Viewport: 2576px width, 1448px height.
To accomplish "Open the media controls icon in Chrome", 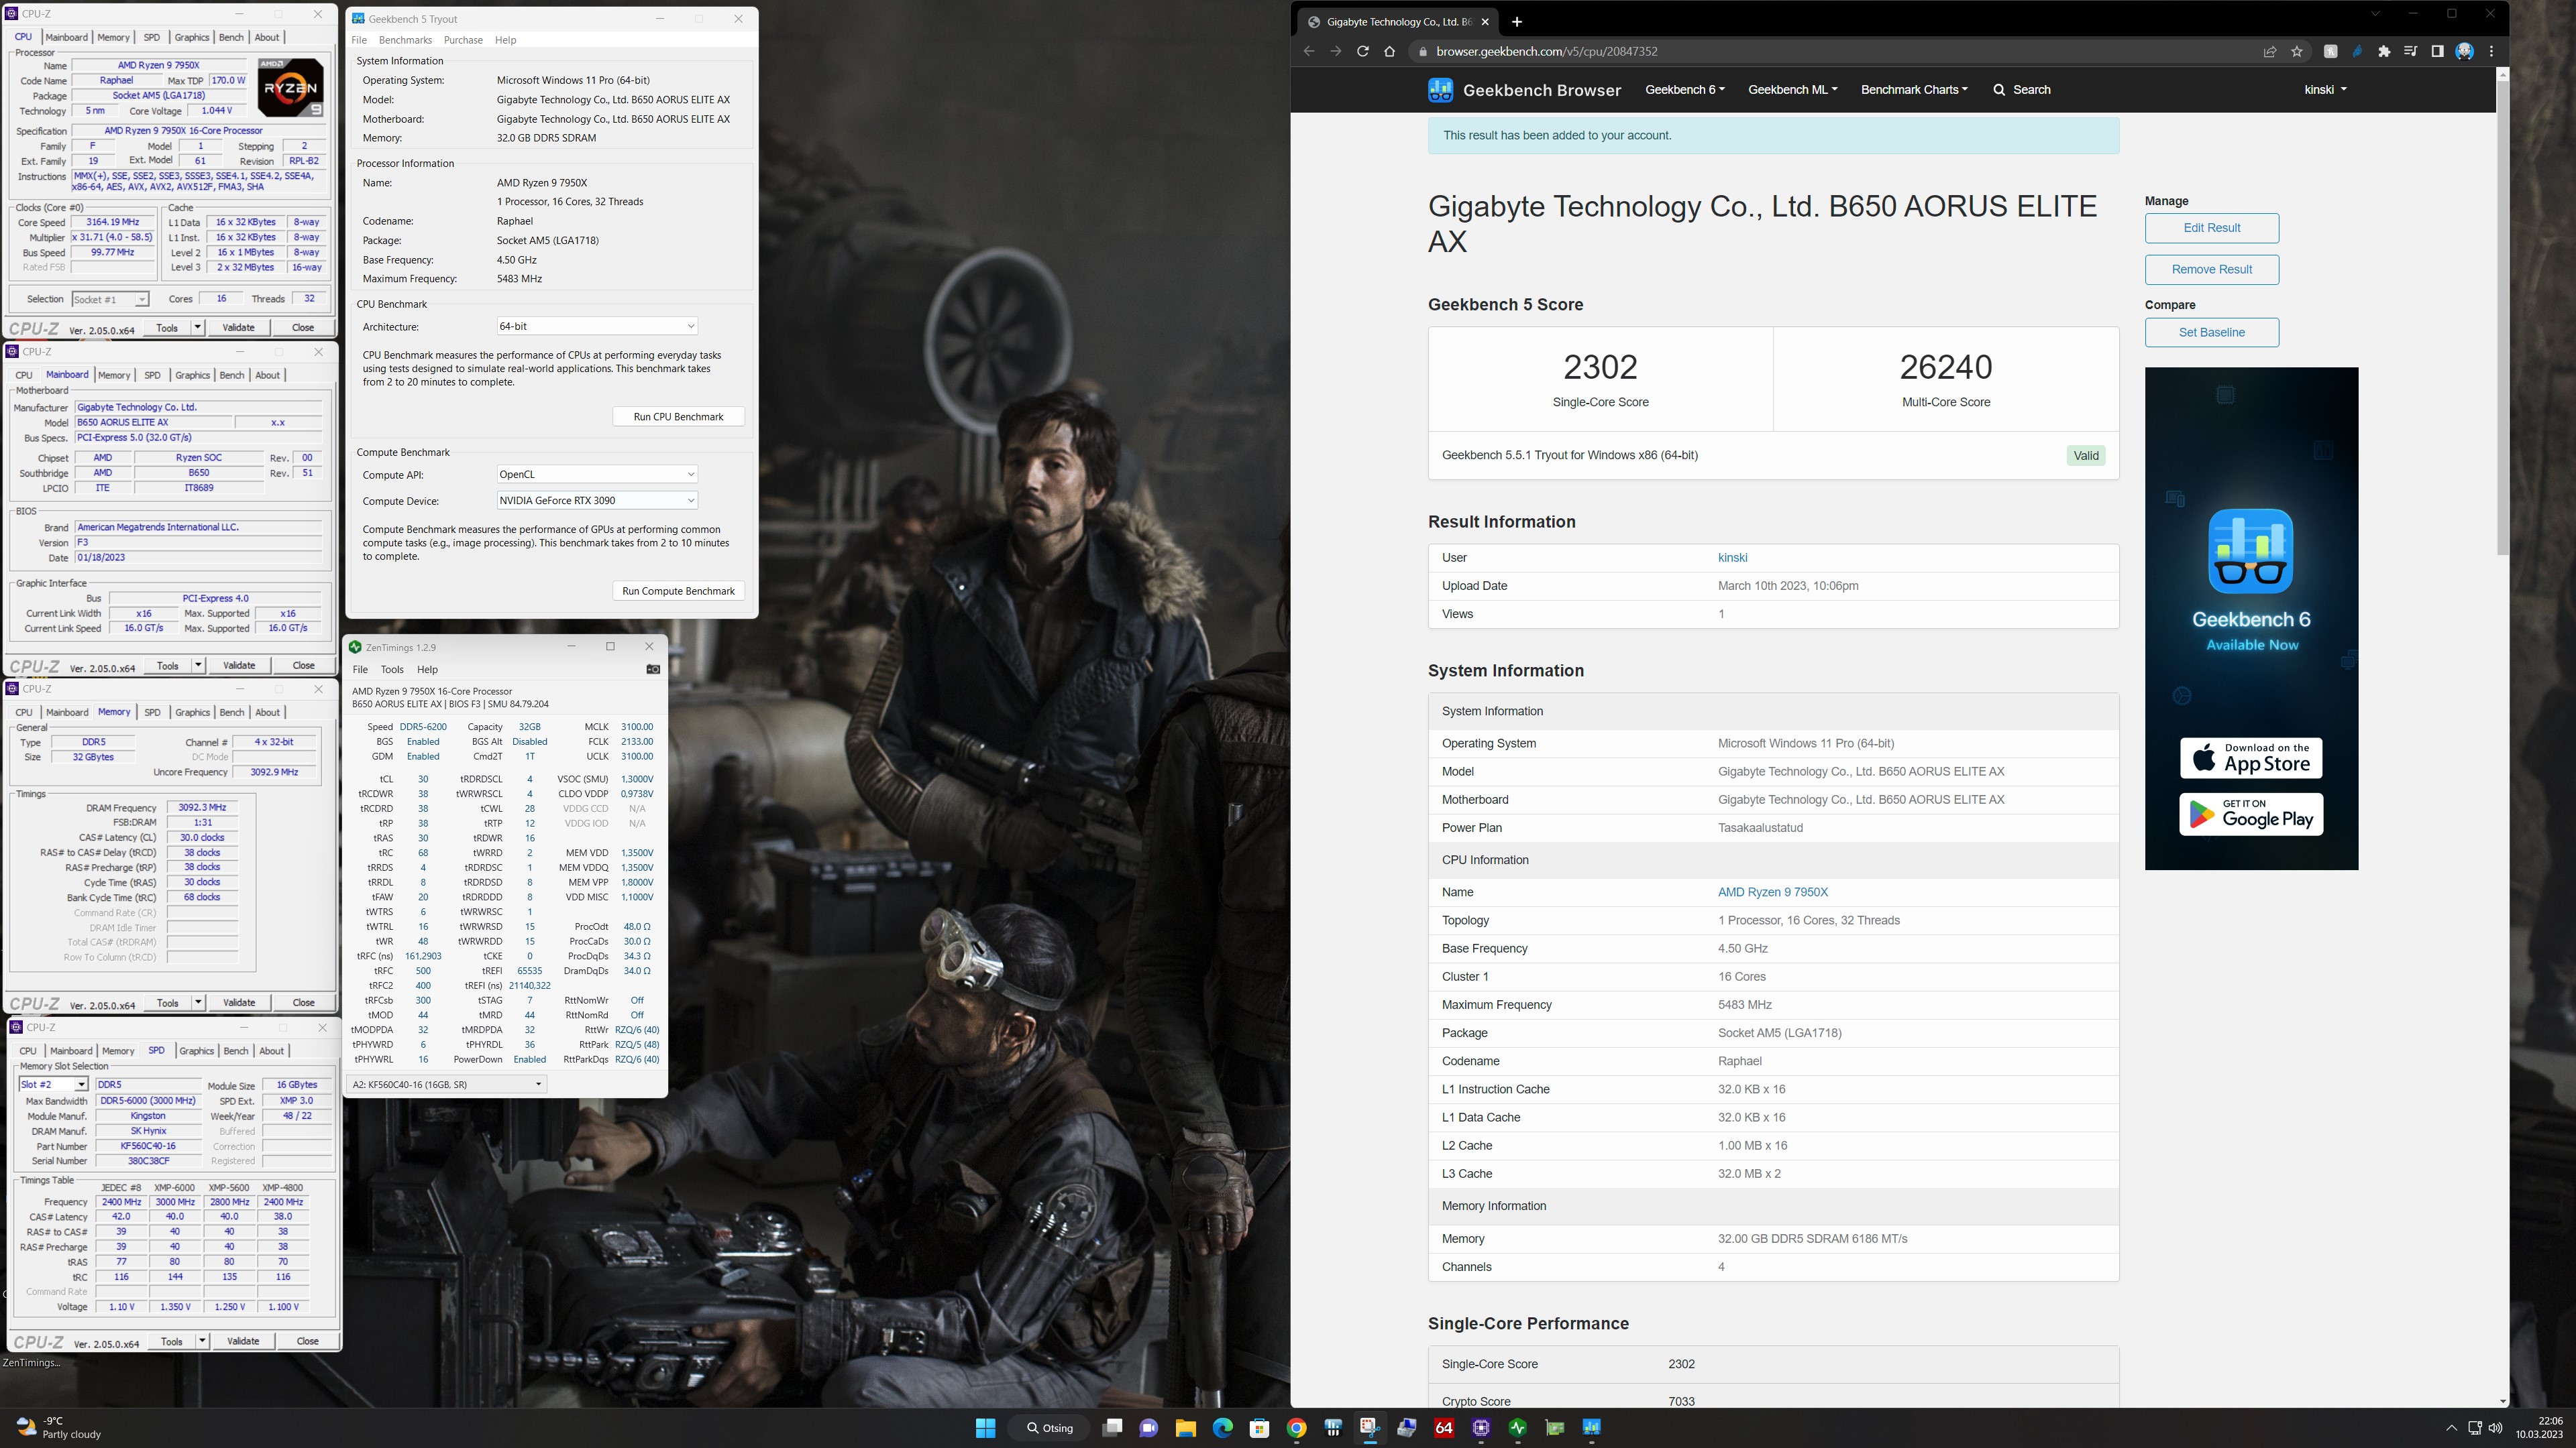I will click(x=2411, y=52).
